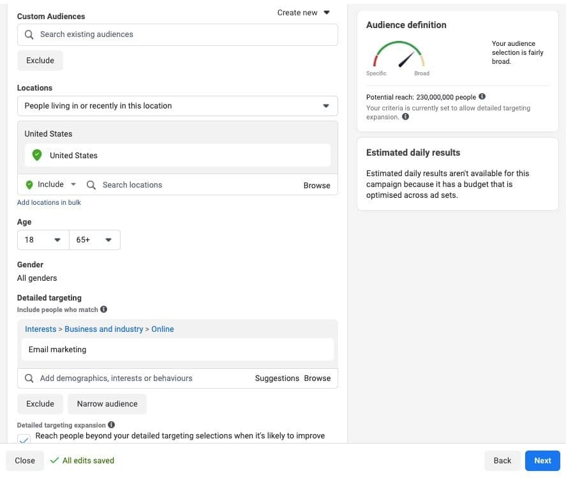The height and width of the screenshot is (478, 566).
Task: Click the green location pin on United States
Action: 37,155
